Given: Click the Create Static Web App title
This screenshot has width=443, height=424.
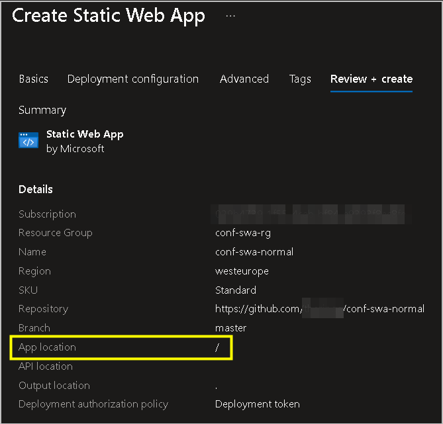Looking at the screenshot, I should [x=109, y=16].
